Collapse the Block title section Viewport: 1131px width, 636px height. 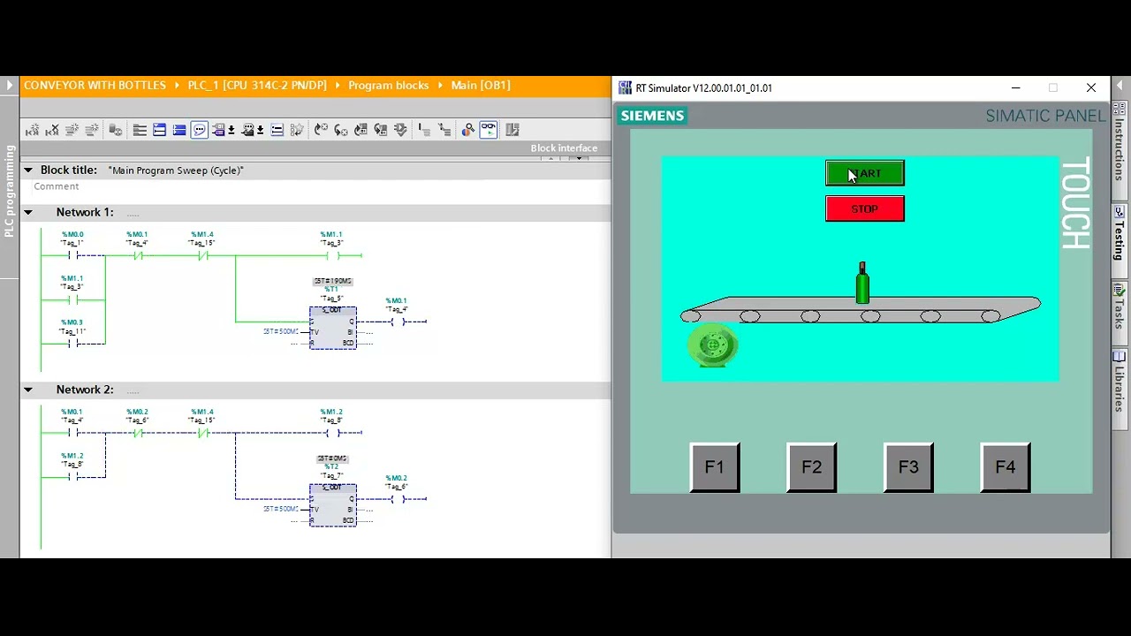(x=27, y=170)
